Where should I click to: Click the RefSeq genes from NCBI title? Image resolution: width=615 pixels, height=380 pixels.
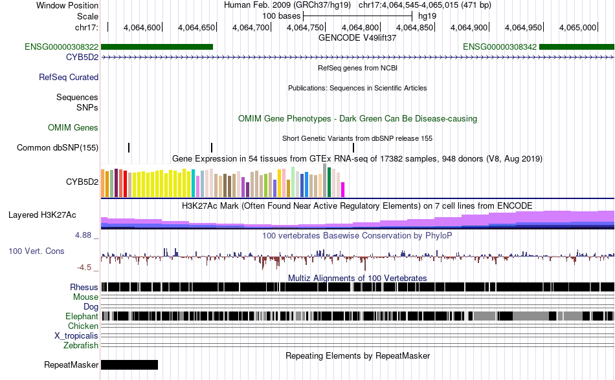[358, 68]
